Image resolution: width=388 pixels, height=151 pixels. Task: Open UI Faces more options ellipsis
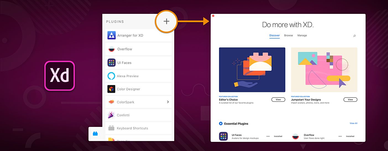[x=268, y=136]
